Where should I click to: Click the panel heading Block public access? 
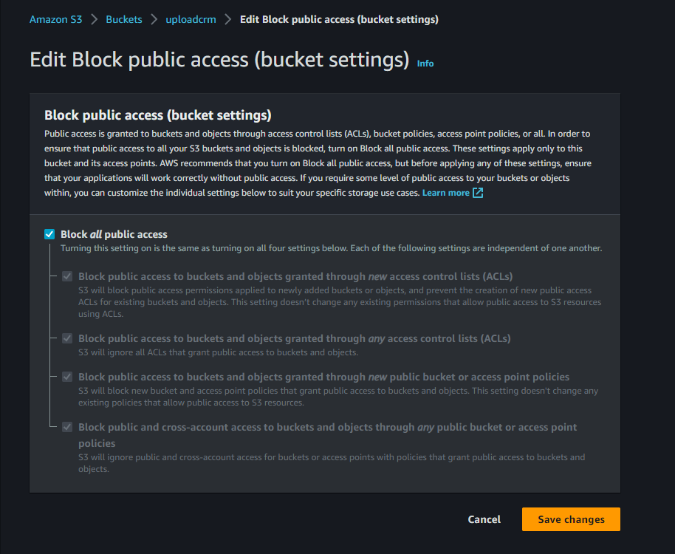pyautogui.click(x=158, y=115)
